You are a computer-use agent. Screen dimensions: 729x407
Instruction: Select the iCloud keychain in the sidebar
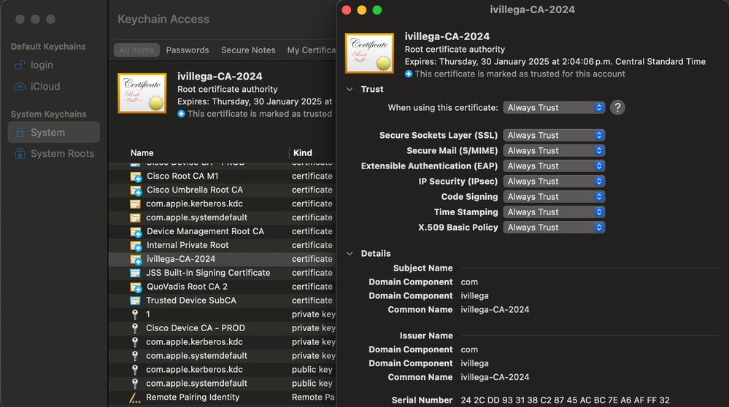[x=53, y=86]
